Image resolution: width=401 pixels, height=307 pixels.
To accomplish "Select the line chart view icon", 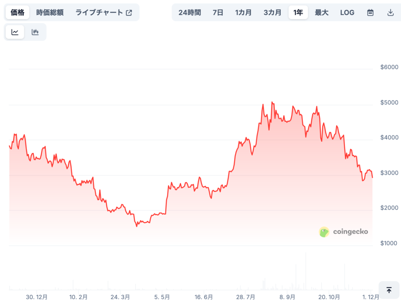I will (x=15, y=32).
